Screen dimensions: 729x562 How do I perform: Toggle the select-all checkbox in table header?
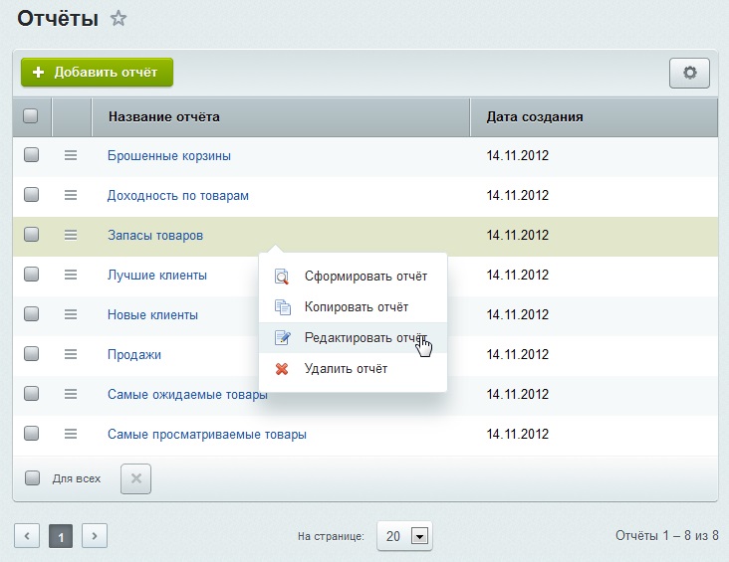31,115
